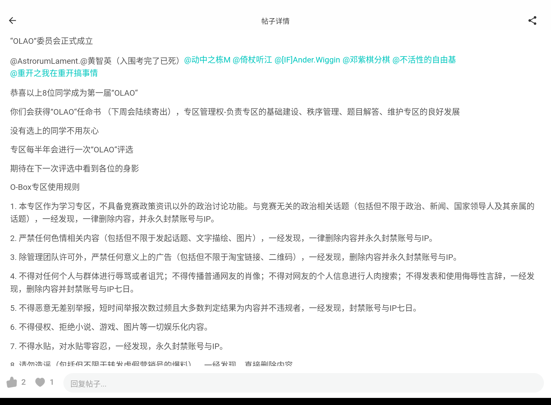The width and height of the screenshot is (551, 405).
Task: Tap rule 5 about 恶意无差别举报
Action: pyautogui.click(x=214, y=308)
